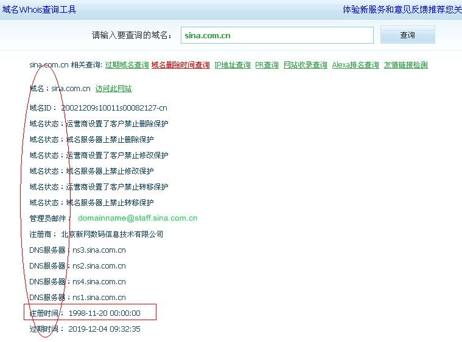Click the 查询 search button

[x=407, y=35]
